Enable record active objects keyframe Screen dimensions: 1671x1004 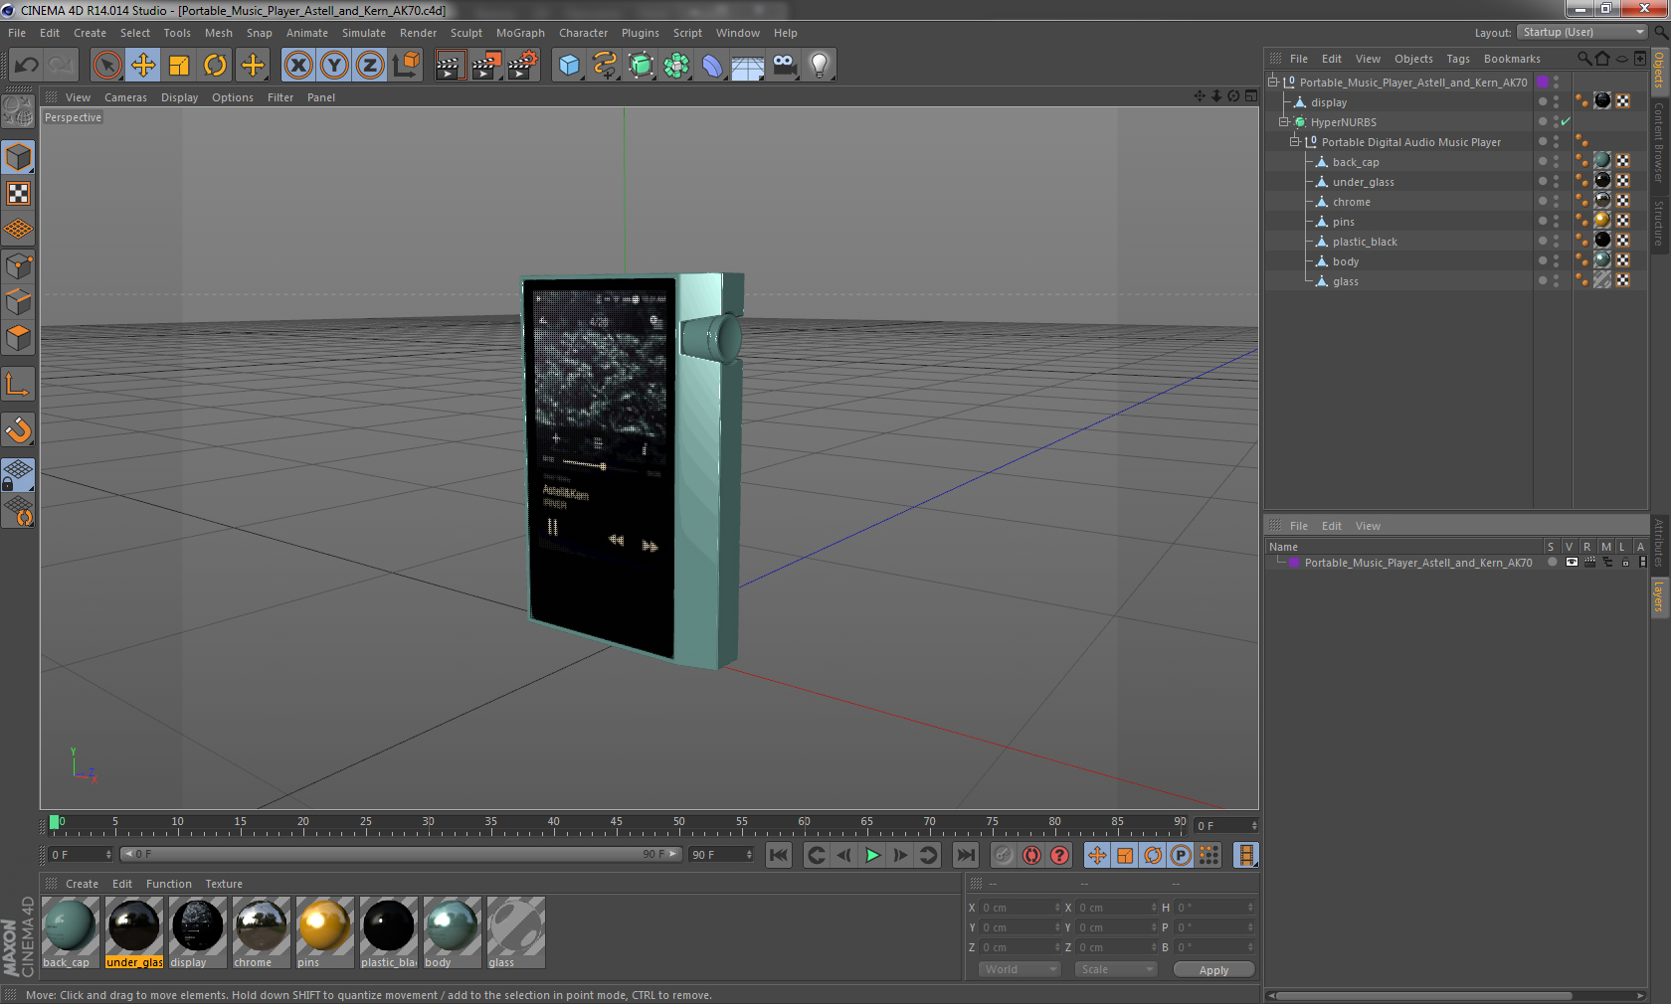[x=1004, y=855]
